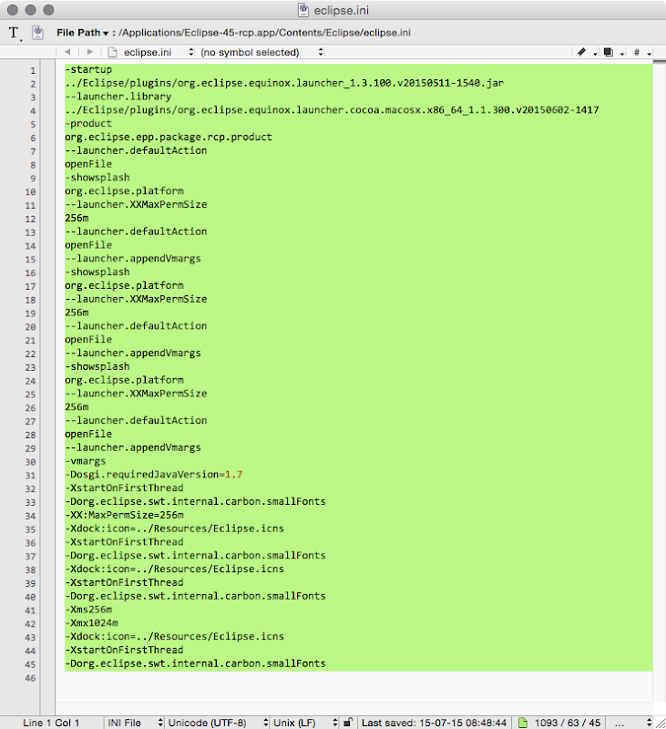666x729 pixels.
Task: Click the 256m value on line 19
Action: (77, 312)
